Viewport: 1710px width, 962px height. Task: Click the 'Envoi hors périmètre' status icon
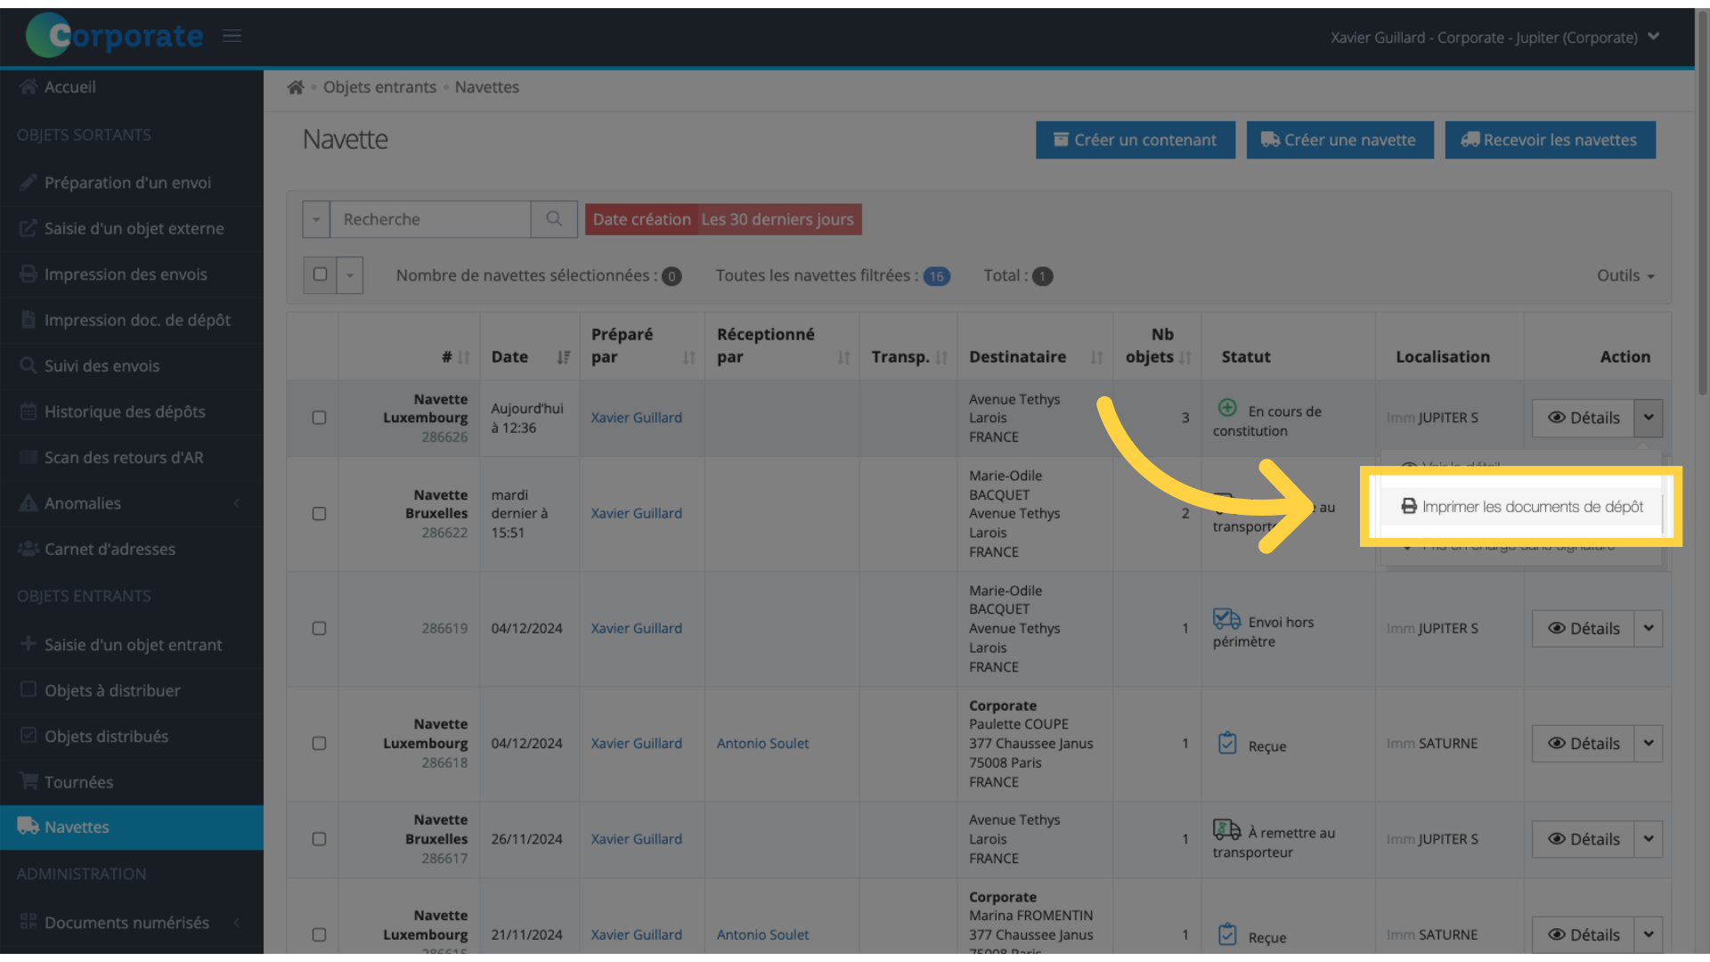1226,619
